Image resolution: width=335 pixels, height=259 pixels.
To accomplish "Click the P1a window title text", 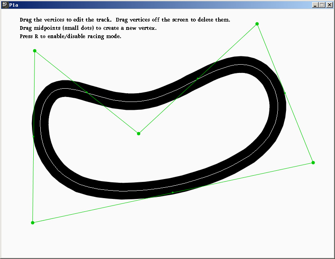I will pyautogui.click(x=14, y=5).
